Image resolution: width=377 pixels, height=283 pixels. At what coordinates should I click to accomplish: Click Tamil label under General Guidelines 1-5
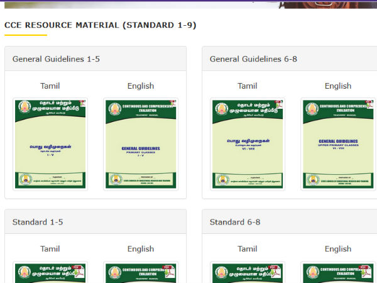point(50,86)
